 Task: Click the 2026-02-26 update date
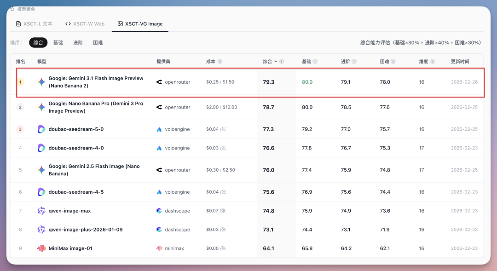[464, 82]
